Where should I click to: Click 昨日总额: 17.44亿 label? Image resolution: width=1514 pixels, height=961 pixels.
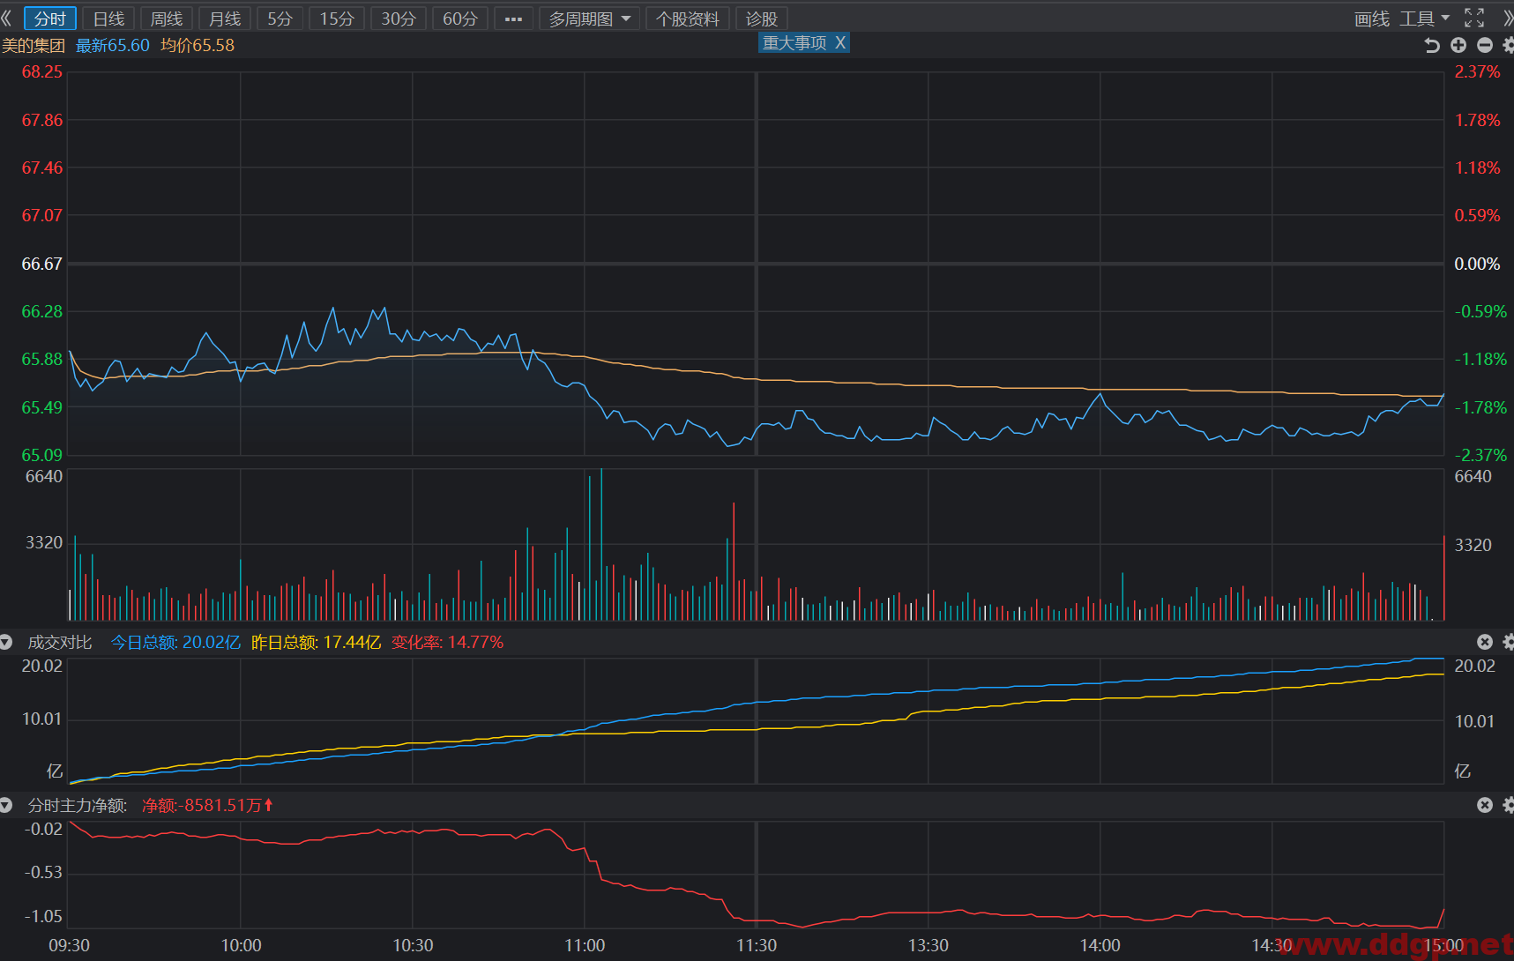(x=316, y=642)
